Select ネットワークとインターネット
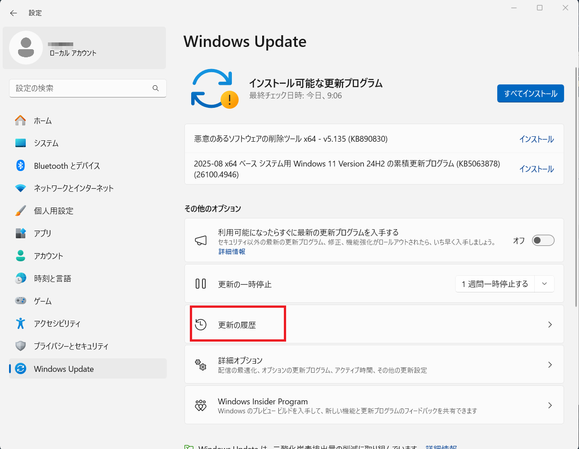The width and height of the screenshot is (579, 449). coord(88,188)
